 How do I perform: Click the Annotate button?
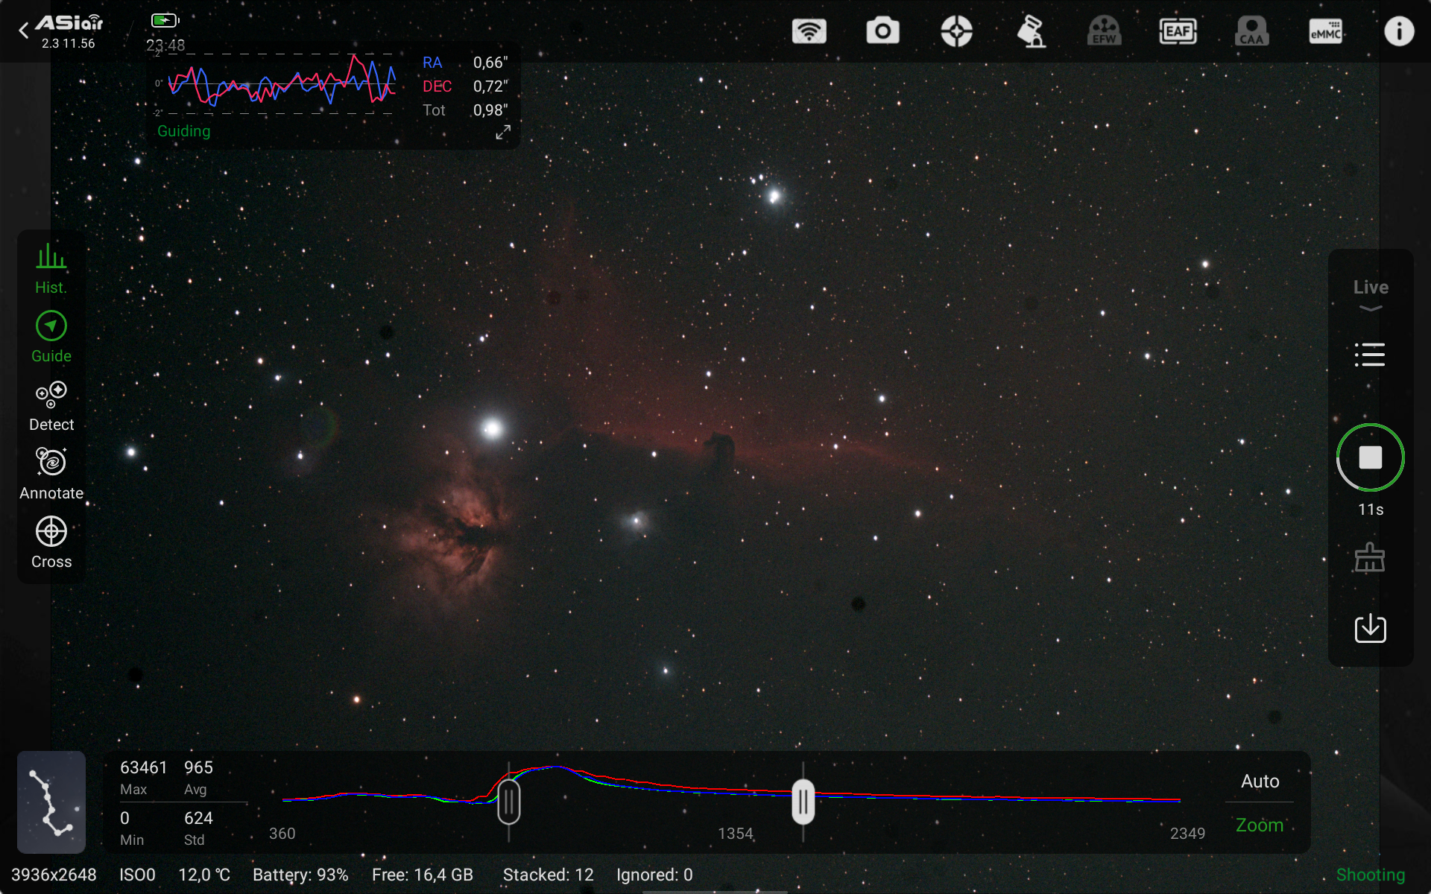(51, 474)
